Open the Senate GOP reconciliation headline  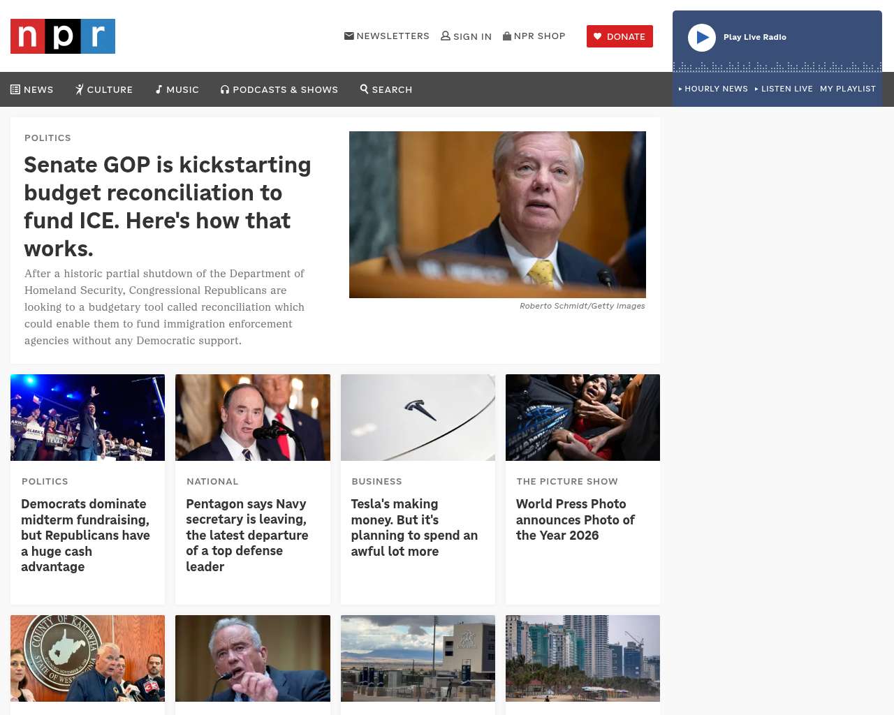[x=168, y=206]
